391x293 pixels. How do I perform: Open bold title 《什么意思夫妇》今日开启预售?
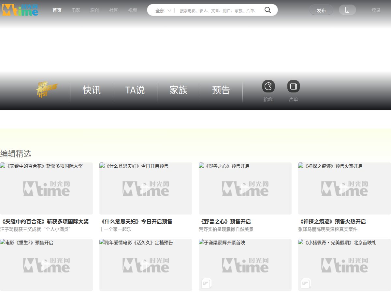(x=136, y=221)
